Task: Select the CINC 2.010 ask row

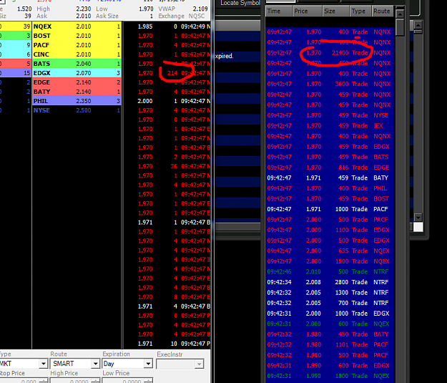Action: [77, 54]
